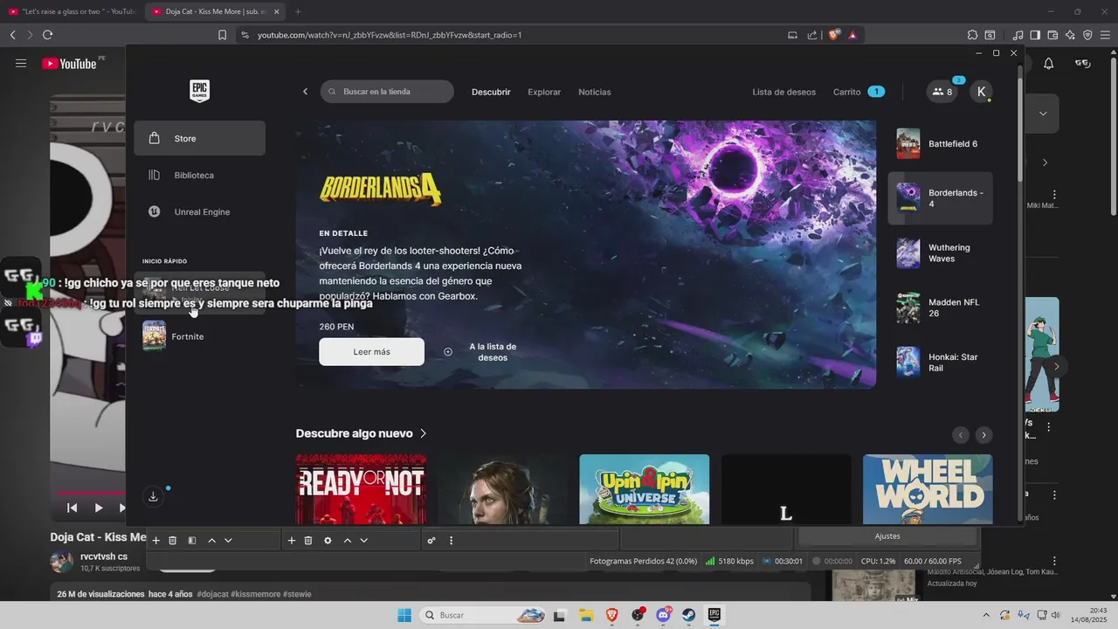
Task: Open the Ready or Not game card
Action: [x=361, y=489]
